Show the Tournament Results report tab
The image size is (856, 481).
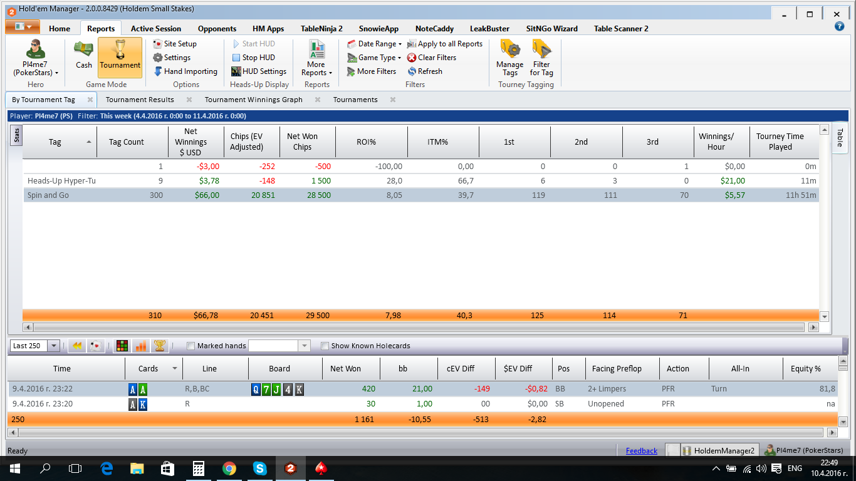pos(140,100)
